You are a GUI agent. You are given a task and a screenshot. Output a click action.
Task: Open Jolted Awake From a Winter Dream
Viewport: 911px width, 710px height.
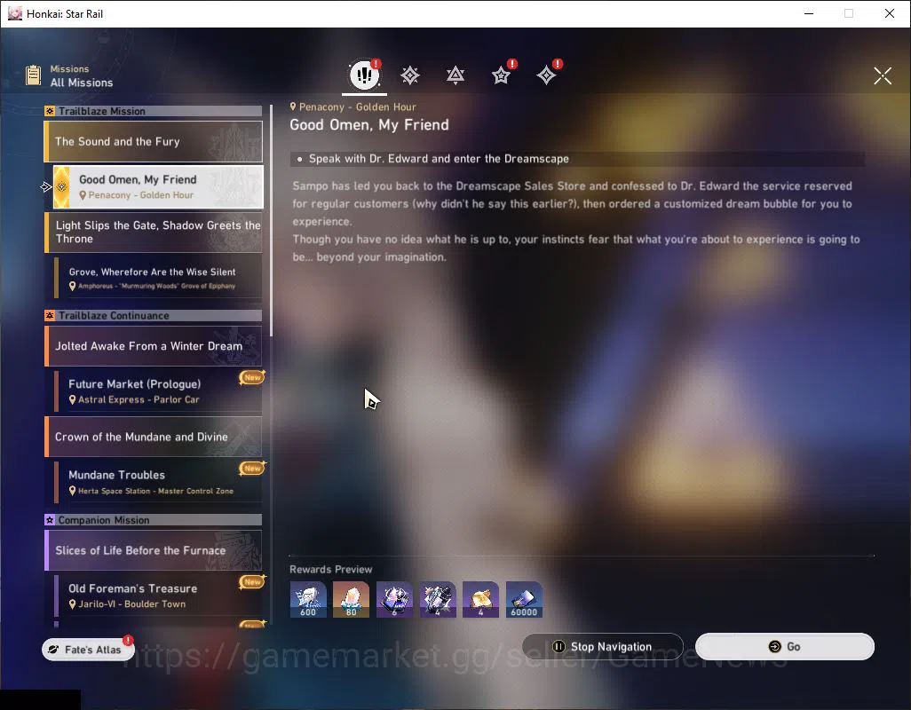(154, 346)
